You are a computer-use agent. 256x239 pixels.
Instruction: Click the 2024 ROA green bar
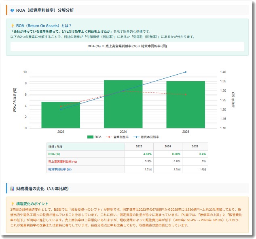click(x=123, y=104)
